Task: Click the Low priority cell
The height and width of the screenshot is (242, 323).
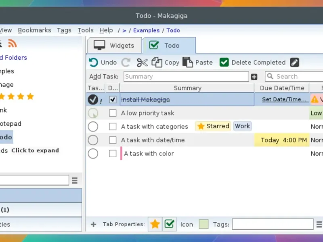Action: (x=316, y=113)
